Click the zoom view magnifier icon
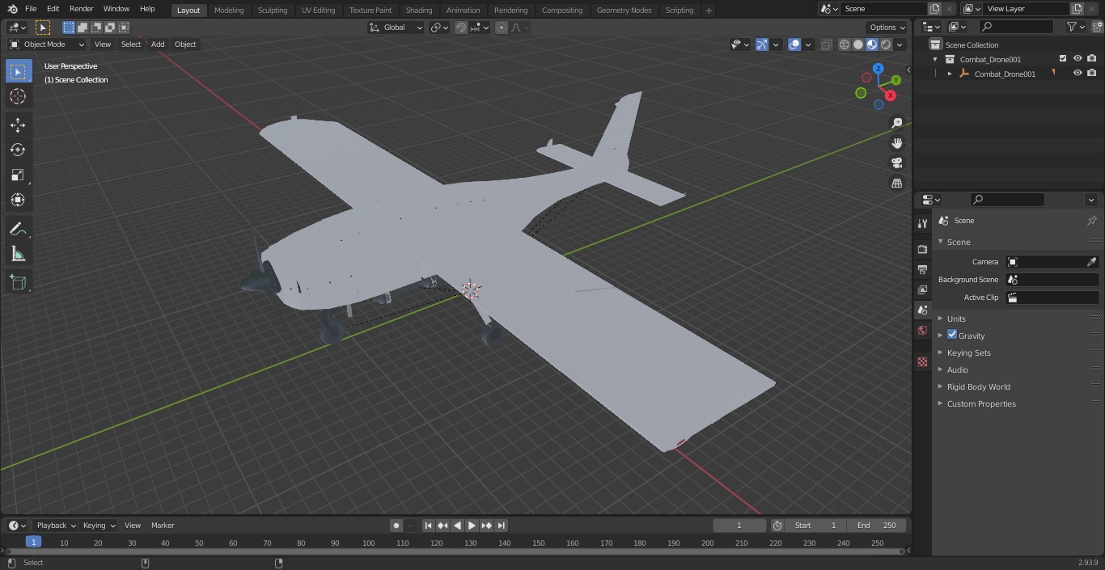Viewport: 1105px width, 570px height. click(896, 123)
